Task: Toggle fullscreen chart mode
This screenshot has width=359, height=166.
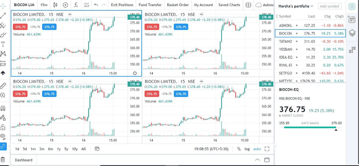Action: point(267,149)
